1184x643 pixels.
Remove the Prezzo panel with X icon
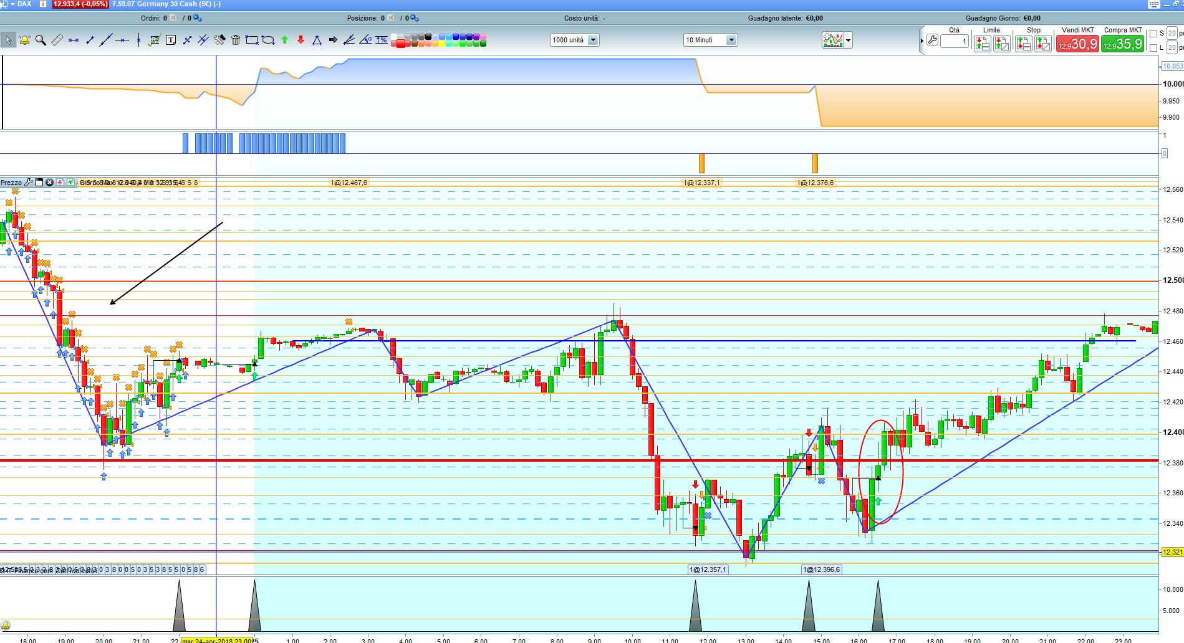(x=49, y=183)
